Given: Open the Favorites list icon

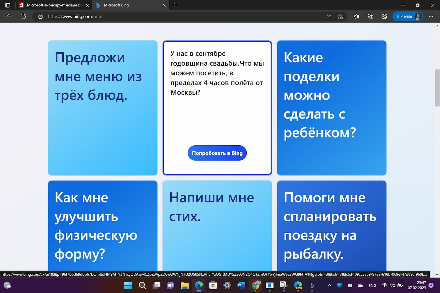Looking at the screenshot, I should 356,16.
